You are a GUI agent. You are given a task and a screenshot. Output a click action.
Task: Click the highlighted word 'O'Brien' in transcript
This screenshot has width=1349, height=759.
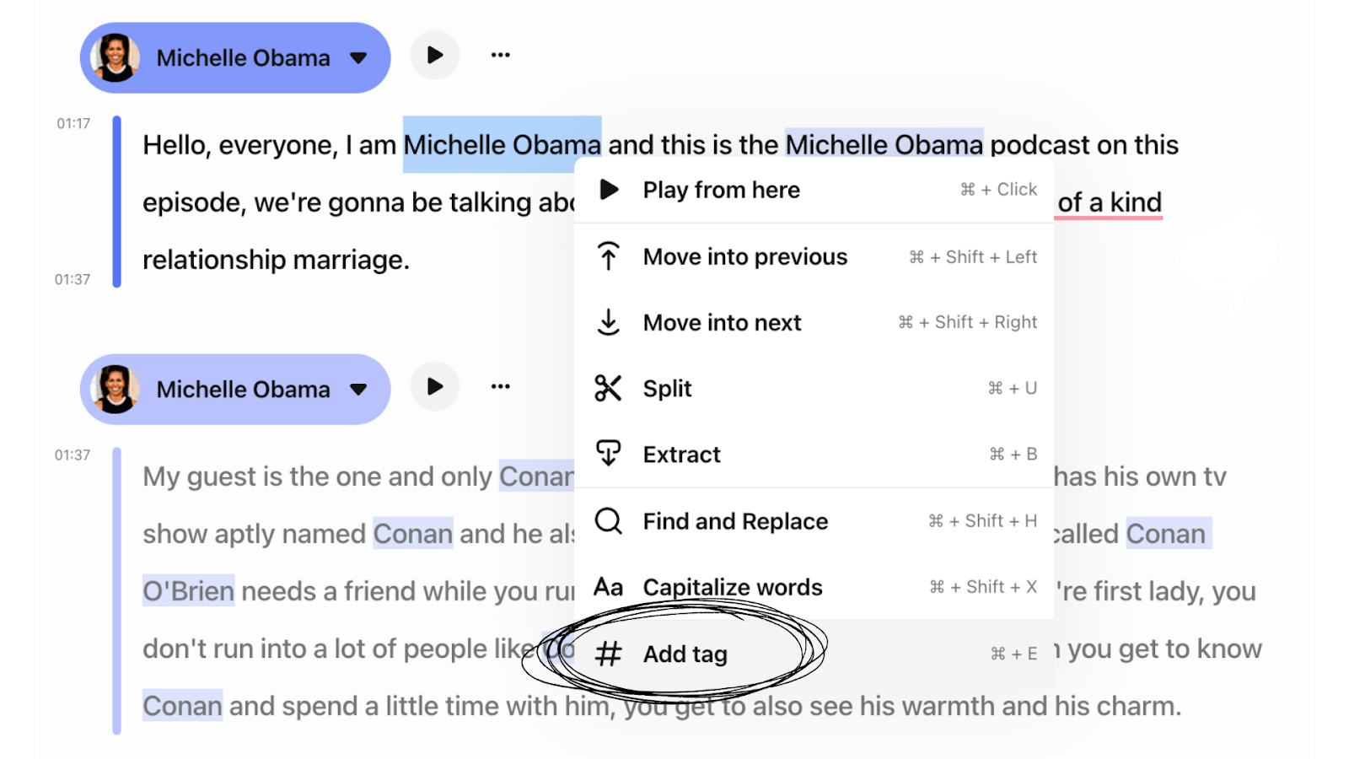click(188, 591)
